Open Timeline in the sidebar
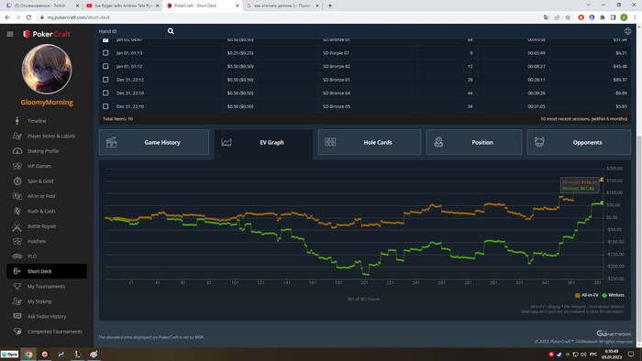This screenshot has height=361, width=642. pyautogui.click(x=37, y=121)
